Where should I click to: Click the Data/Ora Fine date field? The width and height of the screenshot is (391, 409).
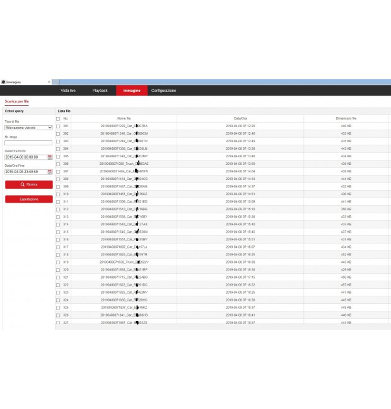point(25,172)
